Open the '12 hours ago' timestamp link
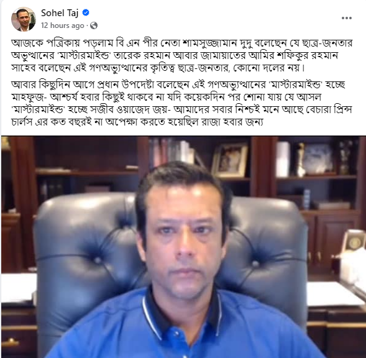 [62, 25]
